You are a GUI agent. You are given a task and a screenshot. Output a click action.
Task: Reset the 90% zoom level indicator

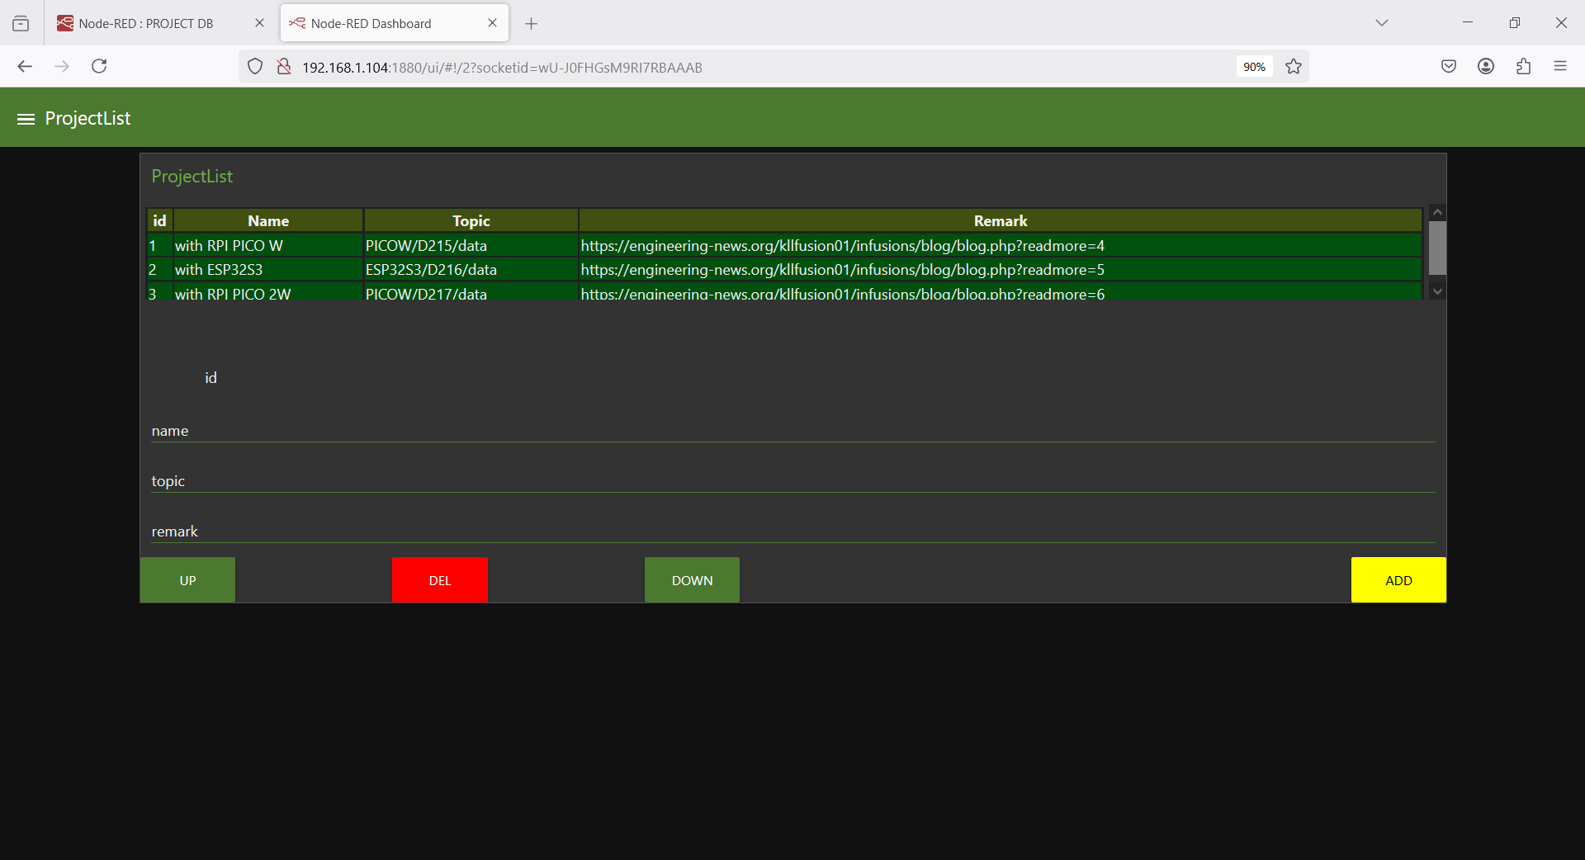click(x=1254, y=67)
